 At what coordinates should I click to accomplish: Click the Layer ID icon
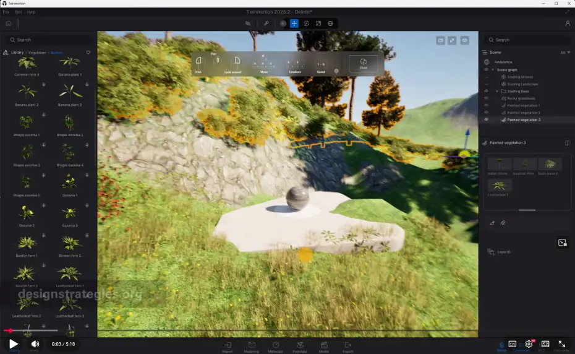(x=491, y=251)
